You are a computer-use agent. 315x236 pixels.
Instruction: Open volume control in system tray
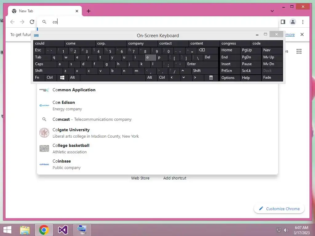(x=286, y=230)
